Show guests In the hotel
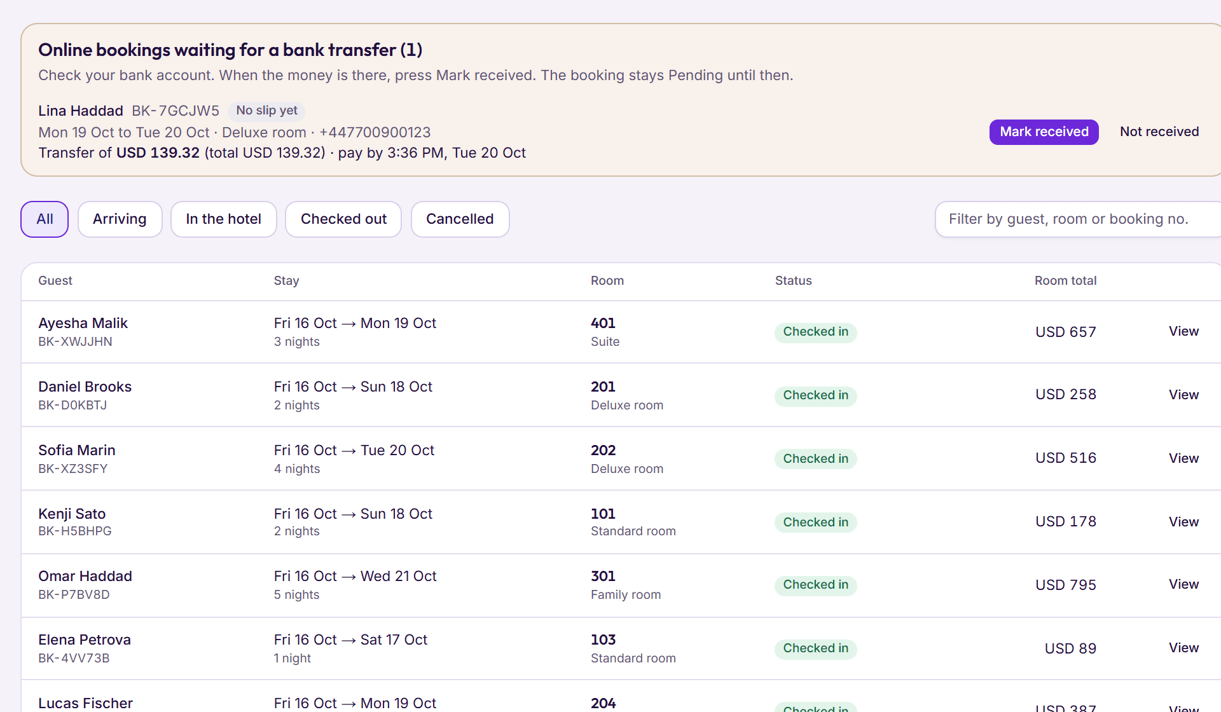 click(x=223, y=219)
